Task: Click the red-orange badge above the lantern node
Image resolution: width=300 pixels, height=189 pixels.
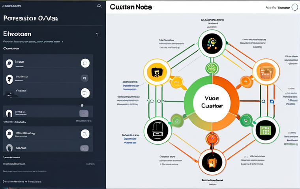Action: coord(212,138)
